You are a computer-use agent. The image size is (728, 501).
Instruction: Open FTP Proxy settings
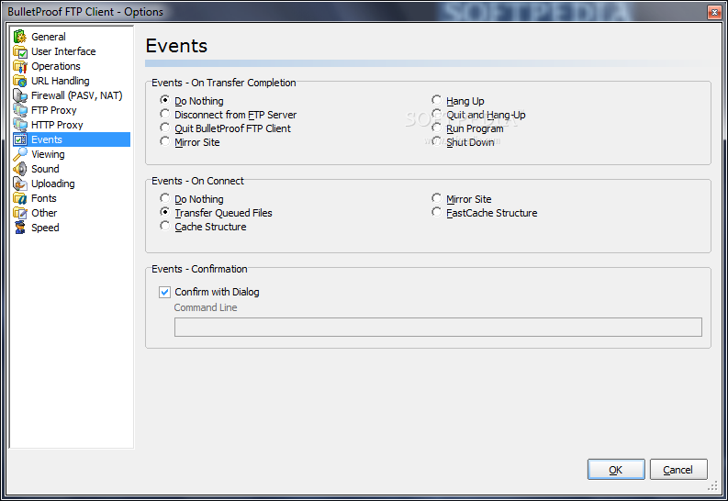(x=54, y=110)
